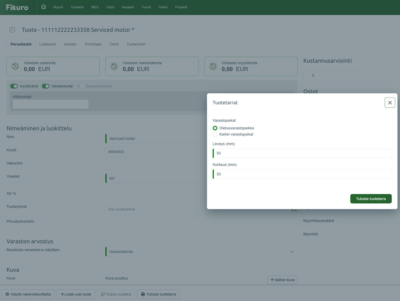Click the Leveys (mm) input field
400x301 pixels.
click(302, 153)
